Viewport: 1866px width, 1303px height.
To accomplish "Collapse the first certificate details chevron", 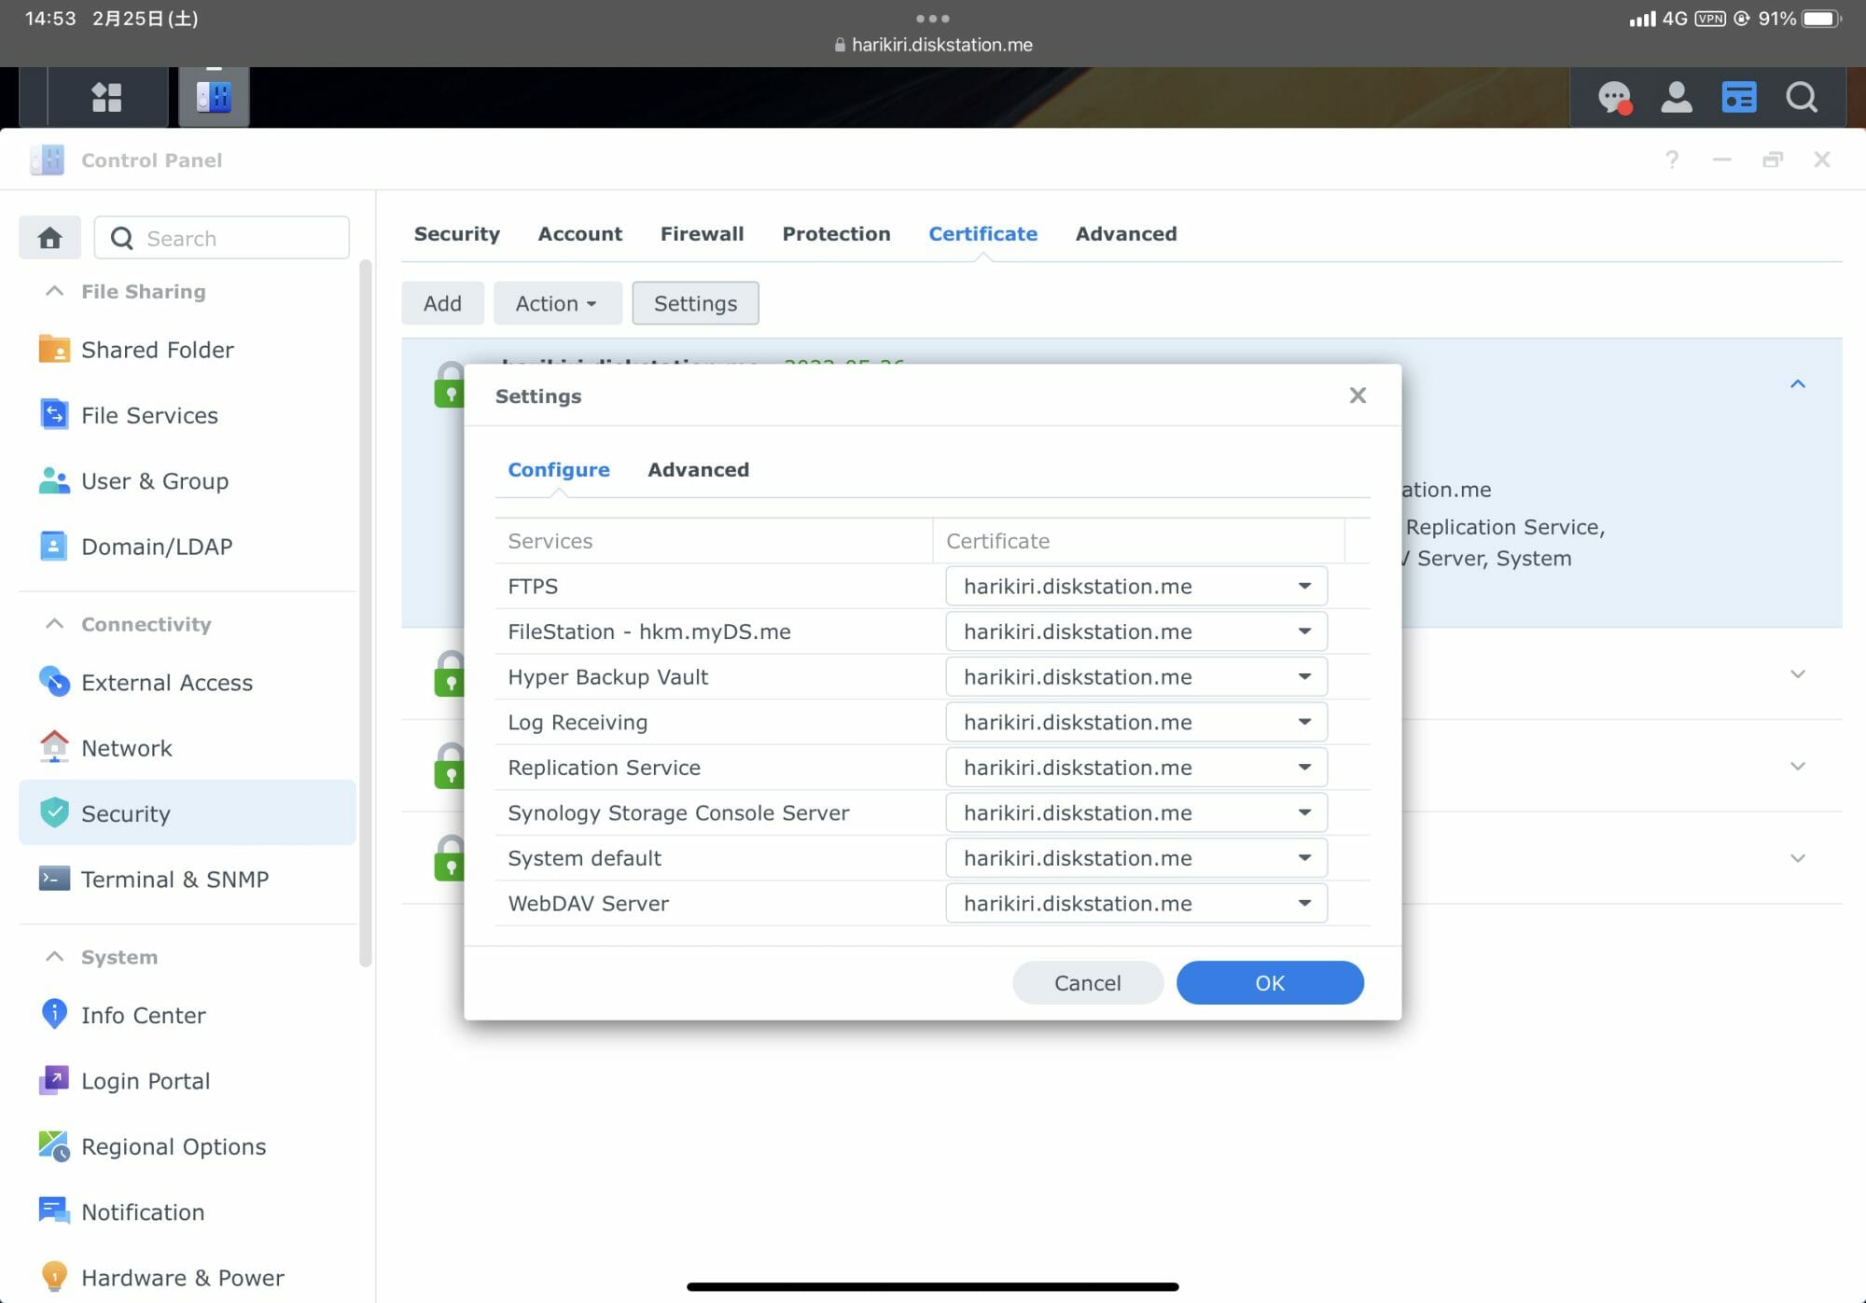I will [1798, 384].
